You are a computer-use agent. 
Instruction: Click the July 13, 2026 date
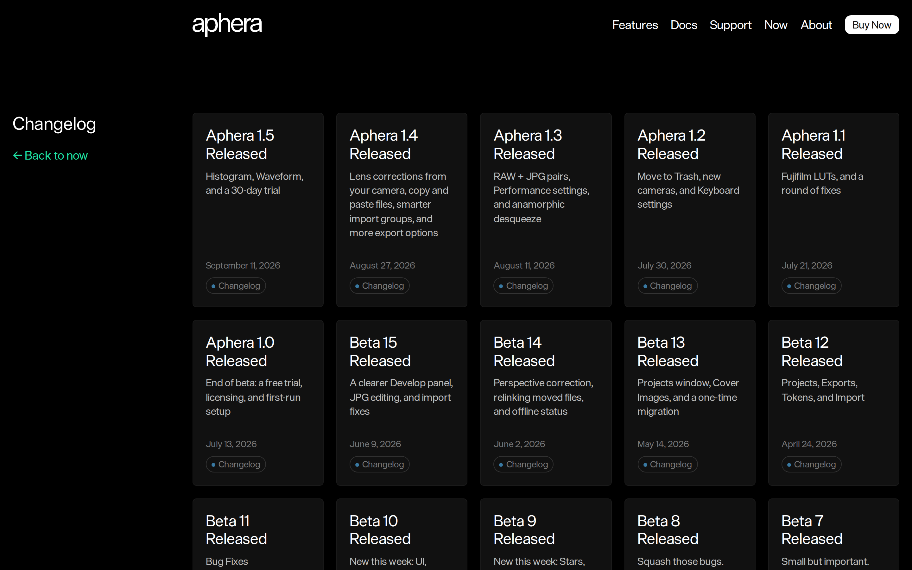pos(231,444)
